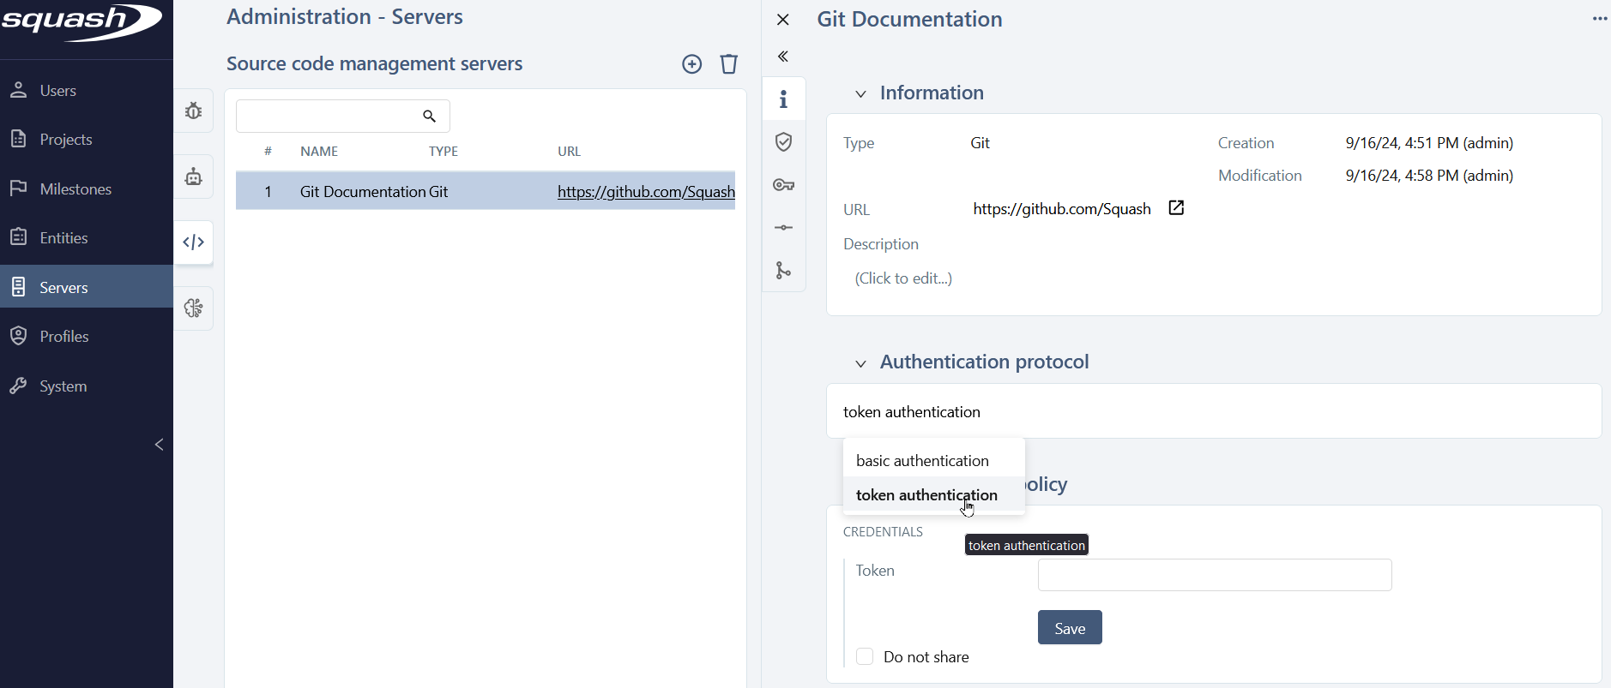Jump to authentication protocol shield icon

tap(783, 142)
